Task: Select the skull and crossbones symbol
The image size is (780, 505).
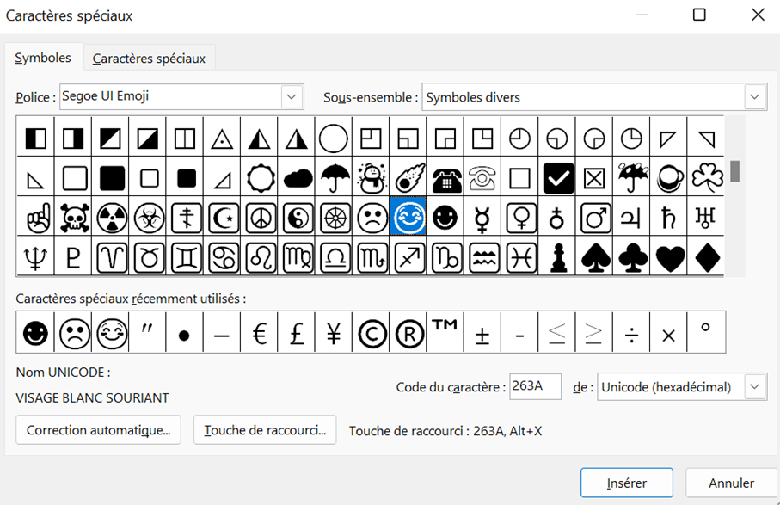Action: point(74,218)
